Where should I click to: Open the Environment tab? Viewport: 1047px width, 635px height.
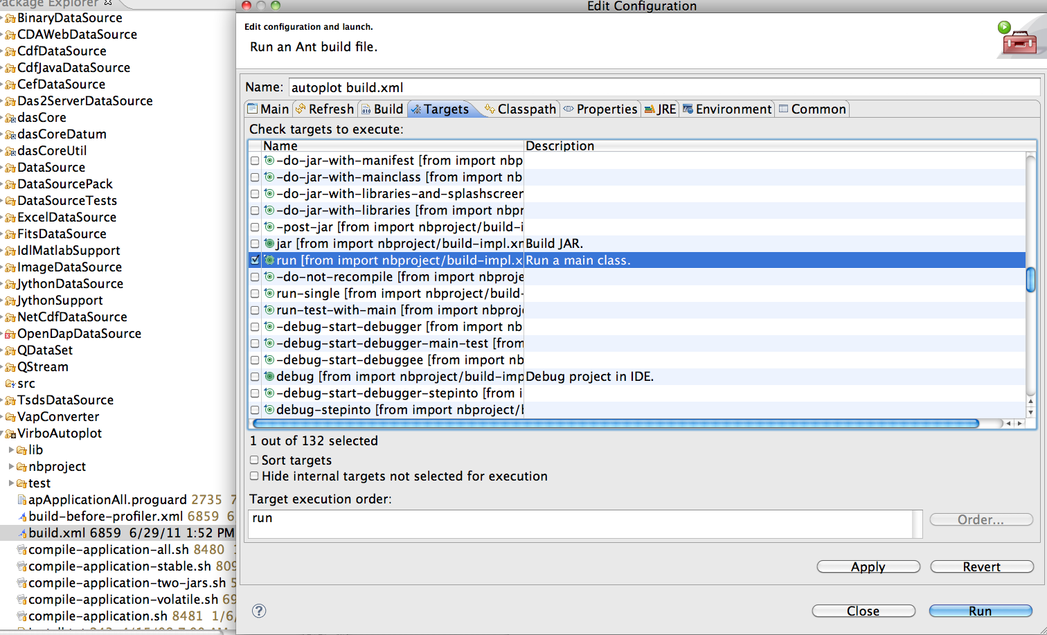(x=727, y=109)
